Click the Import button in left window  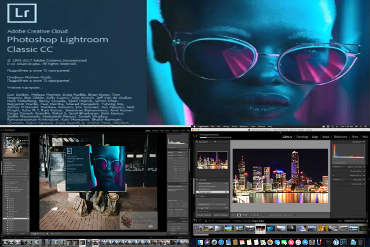9,233
